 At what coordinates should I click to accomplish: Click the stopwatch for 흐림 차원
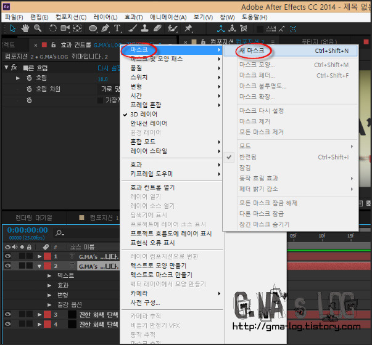[x=29, y=89]
